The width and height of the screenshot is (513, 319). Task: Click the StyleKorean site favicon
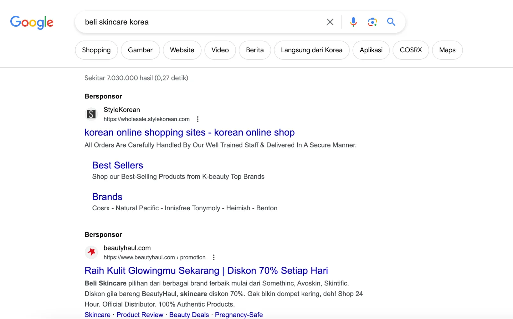click(x=91, y=114)
